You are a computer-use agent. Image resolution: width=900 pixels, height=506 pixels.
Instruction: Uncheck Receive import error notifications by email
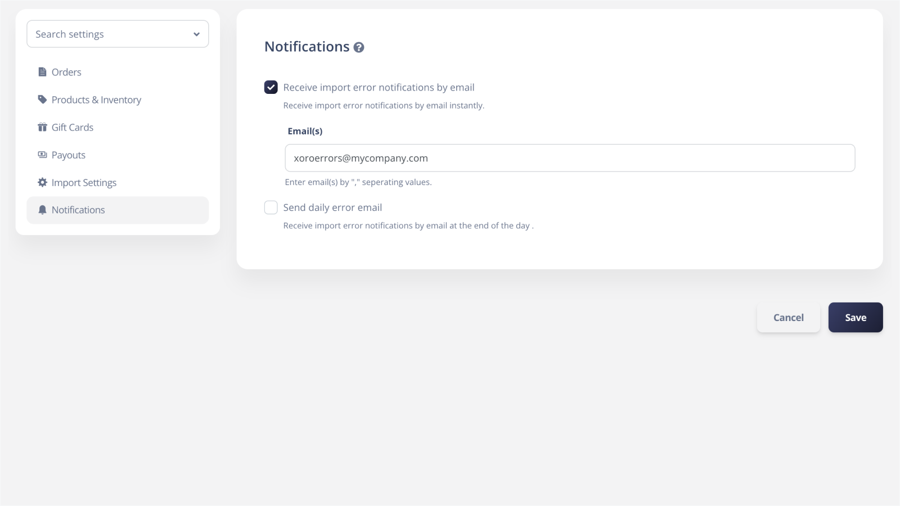pyautogui.click(x=271, y=87)
